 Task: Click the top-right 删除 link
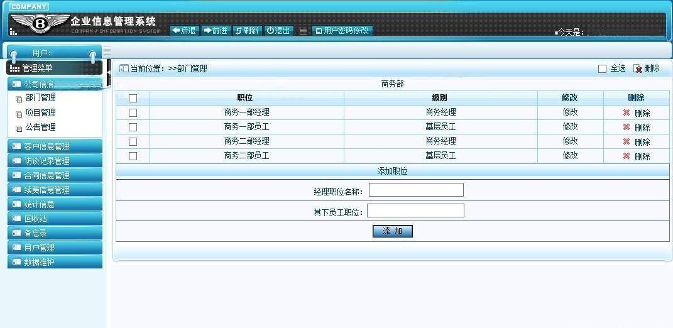[652, 68]
